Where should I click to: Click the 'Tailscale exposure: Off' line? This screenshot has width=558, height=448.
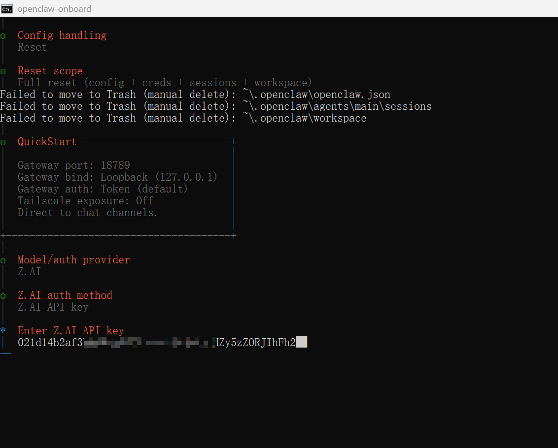tap(86, 200)
